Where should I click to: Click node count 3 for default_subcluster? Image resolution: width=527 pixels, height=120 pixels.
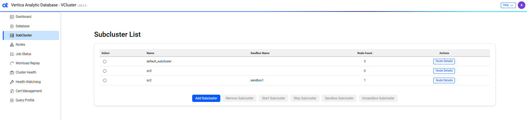365,62
